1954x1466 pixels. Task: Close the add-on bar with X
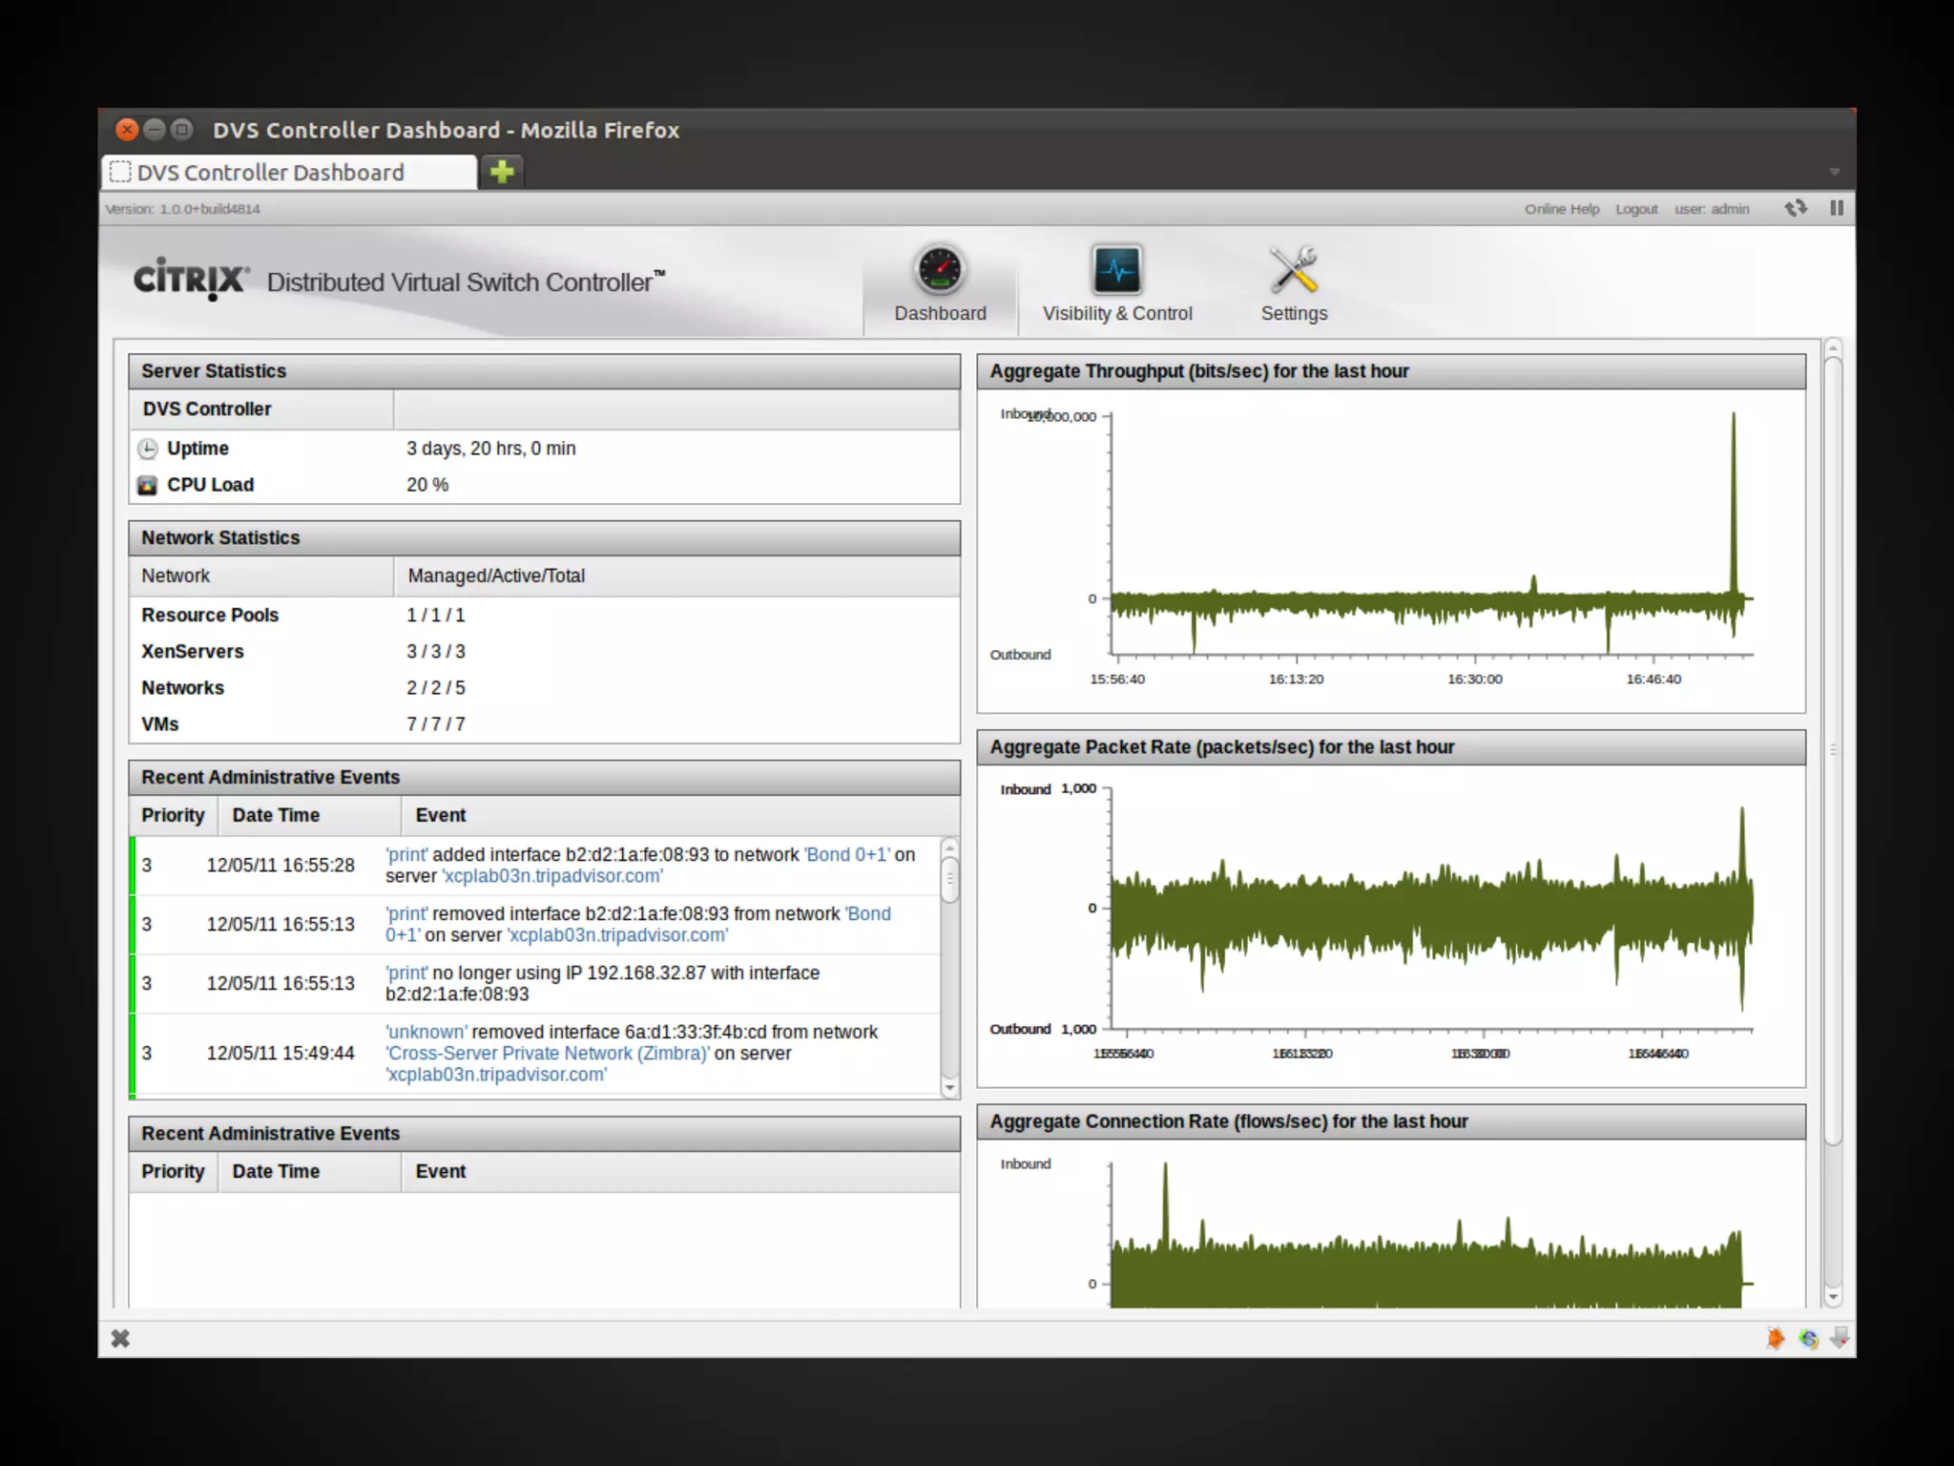click(120, 1338)
